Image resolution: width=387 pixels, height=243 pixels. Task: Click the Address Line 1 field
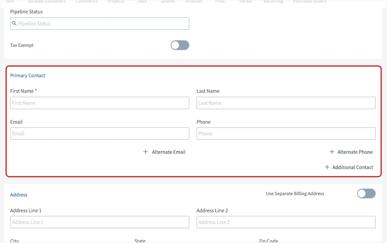100,222
